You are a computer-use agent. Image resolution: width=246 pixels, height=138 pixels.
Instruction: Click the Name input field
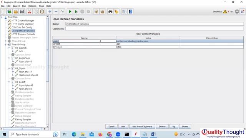(x=155, y=24)
